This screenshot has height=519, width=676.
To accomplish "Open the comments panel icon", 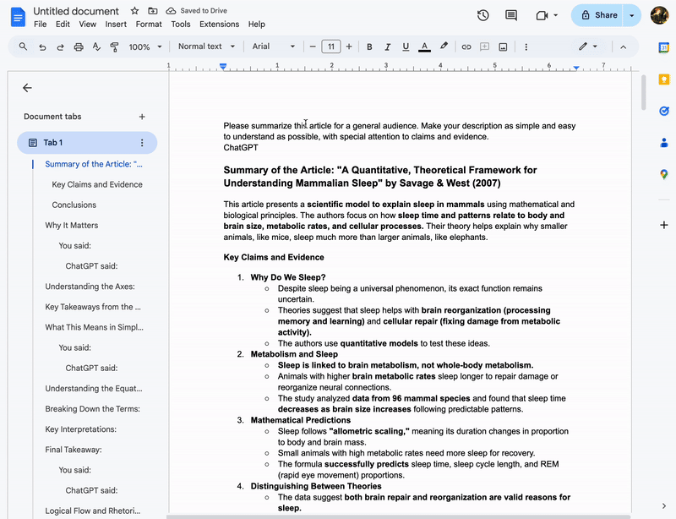I will pyautogui.click(x=511, y=15).
